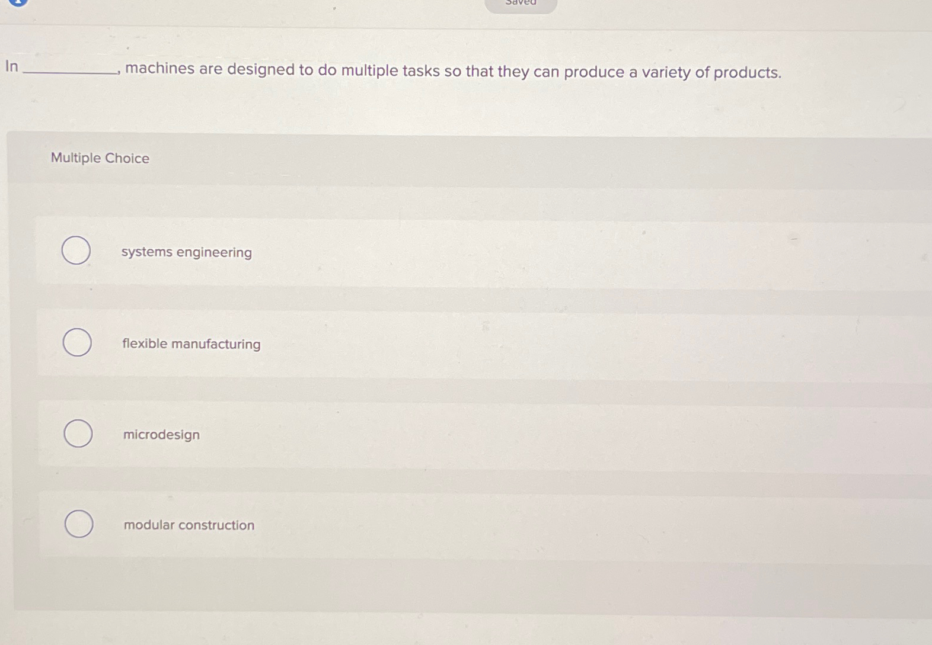Image resolution: width=932 pixels, height=645 pixels.
Task: Click the fourth answer option row
Action: click(x=415, y=524)
